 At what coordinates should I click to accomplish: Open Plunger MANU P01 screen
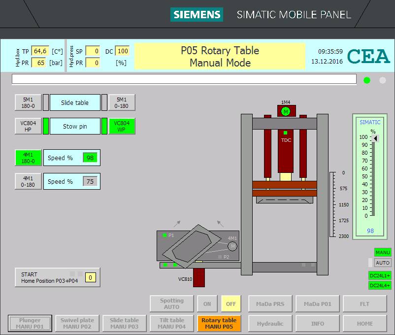(30, 323)
